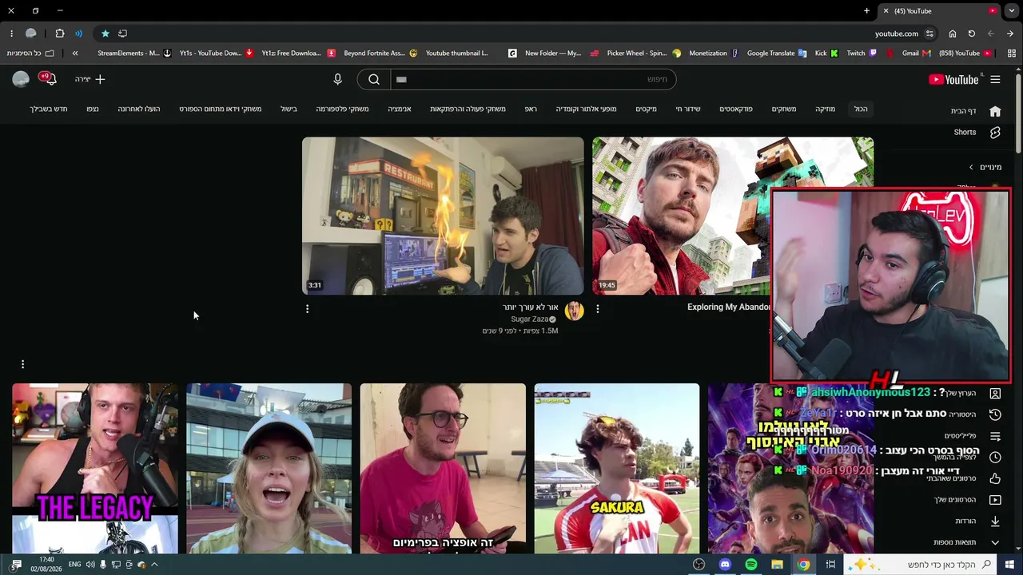This screenshot has height=575, width=1023.
Task: Click the YouTube logo in the header
Action: pos(953,79)
